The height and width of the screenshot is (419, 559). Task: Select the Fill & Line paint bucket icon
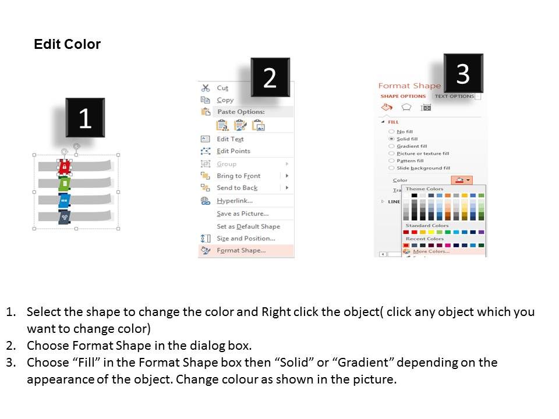tap(387, 107)
